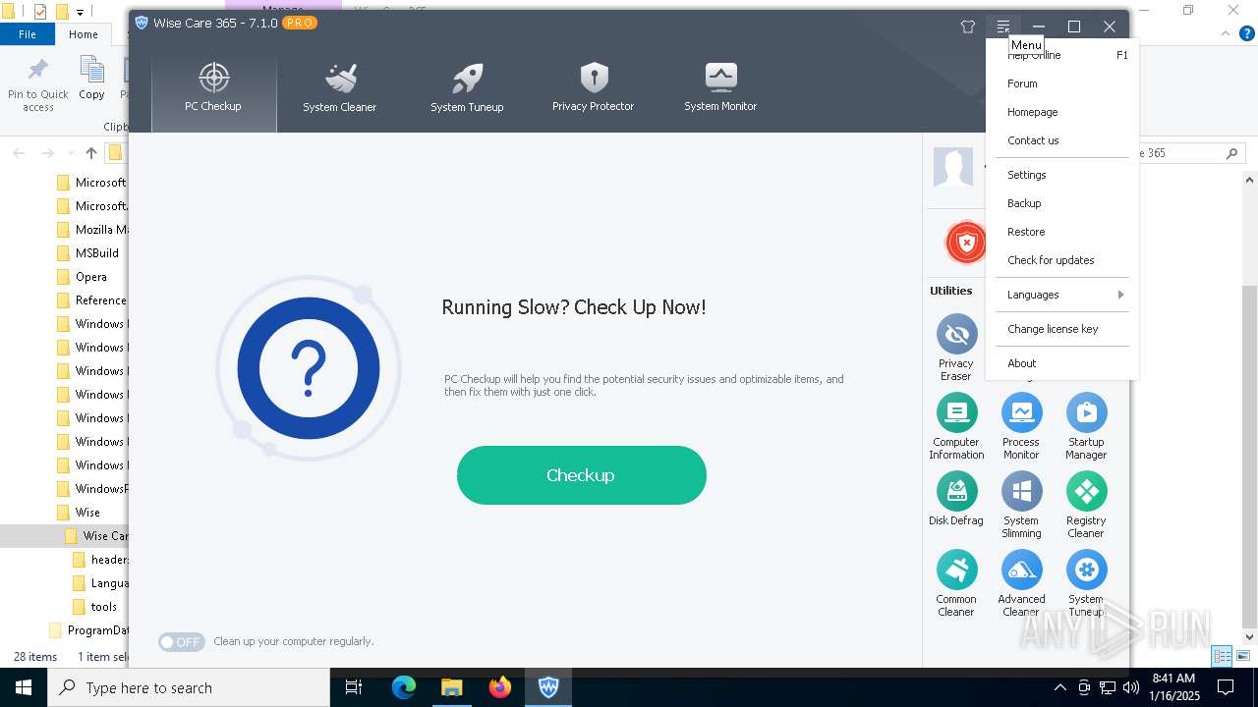
Task: Select the Opera folder in tree
Action: click(x=91, y=277)
